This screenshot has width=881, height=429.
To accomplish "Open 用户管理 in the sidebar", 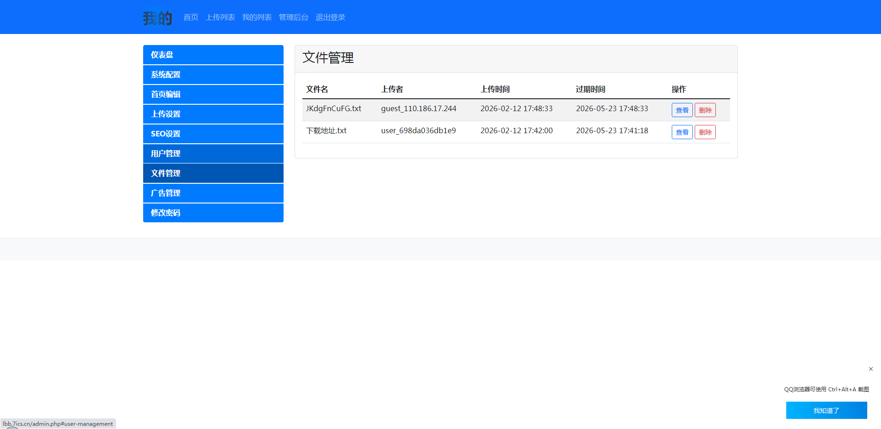I will [213, 153].
